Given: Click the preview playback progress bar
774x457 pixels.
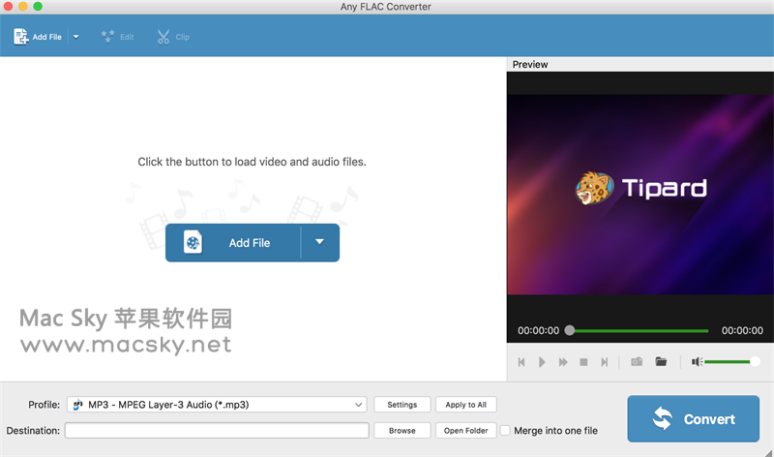Looking at the screenshot, I should [x=639, y=330].
